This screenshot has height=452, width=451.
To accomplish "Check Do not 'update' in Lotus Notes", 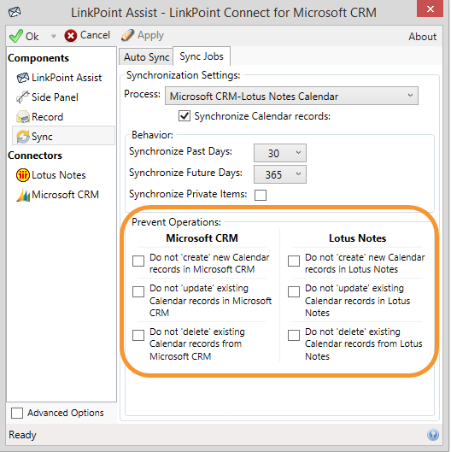I will 294,291.
